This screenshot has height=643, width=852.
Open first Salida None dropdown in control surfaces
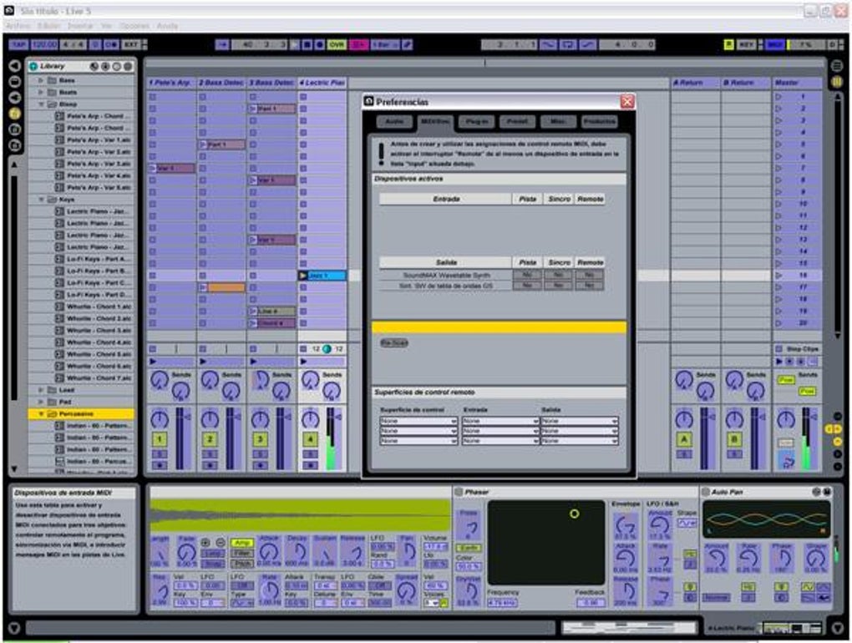point(579,422)
